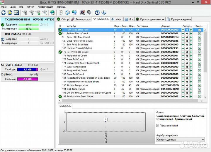
Task: Open the Вид menu
Action: pos(21,7)
